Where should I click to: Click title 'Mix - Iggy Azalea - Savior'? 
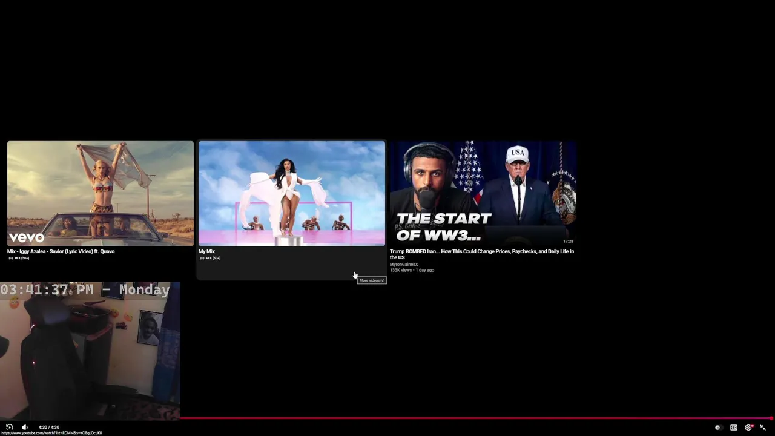61,251
